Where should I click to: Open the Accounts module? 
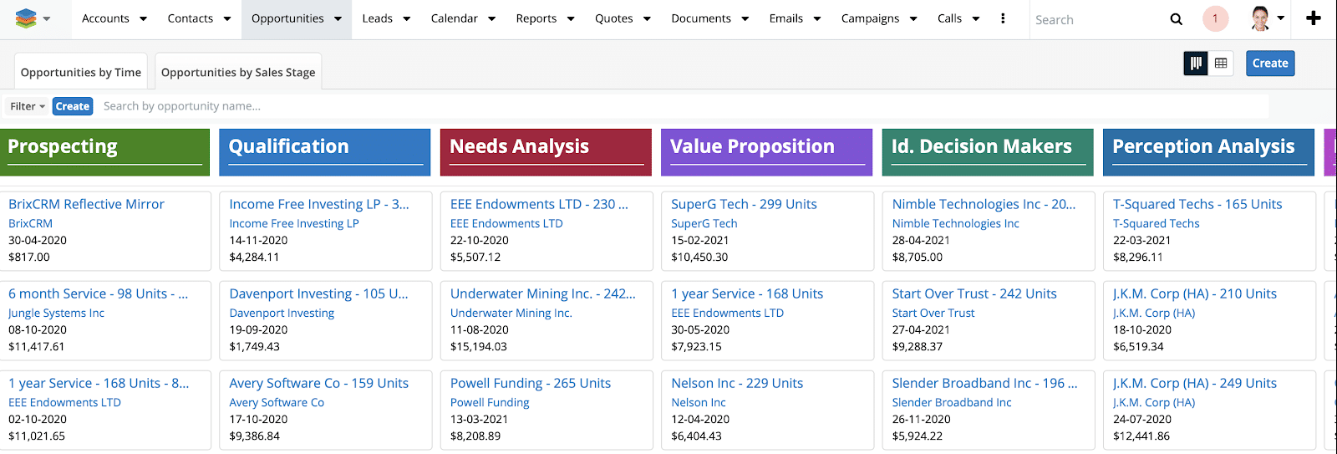click(x=105, y=18)
